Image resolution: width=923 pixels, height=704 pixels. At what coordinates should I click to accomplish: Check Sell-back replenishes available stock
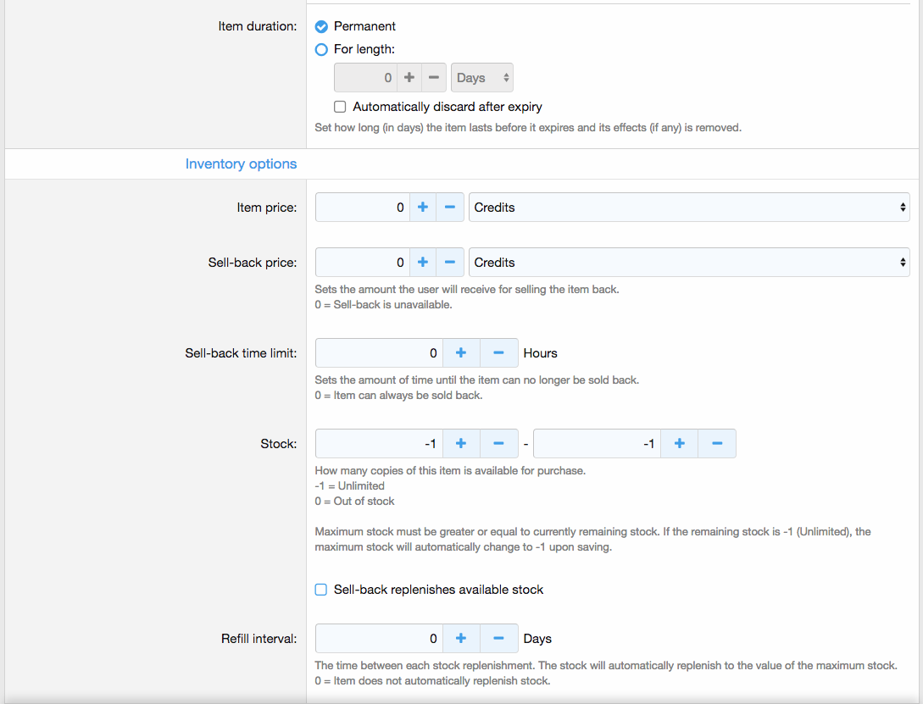click(321, 590)
